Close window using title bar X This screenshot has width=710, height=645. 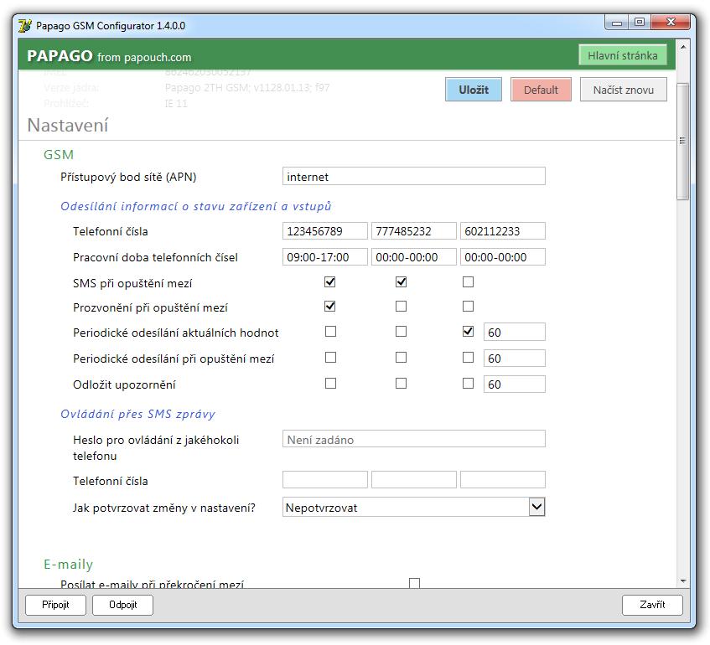pos(671,22)
